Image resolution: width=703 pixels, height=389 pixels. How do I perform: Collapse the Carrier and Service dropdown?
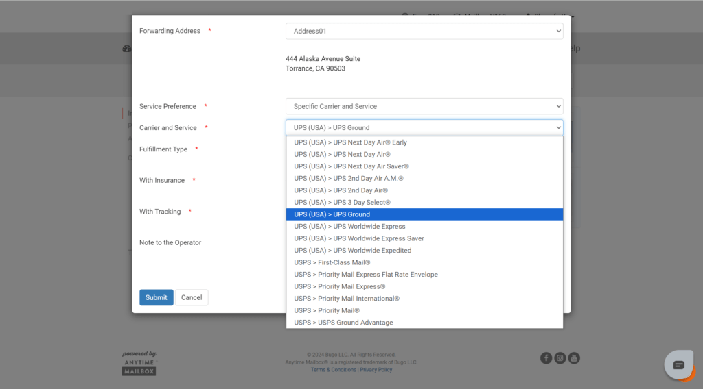coord(424,128)
